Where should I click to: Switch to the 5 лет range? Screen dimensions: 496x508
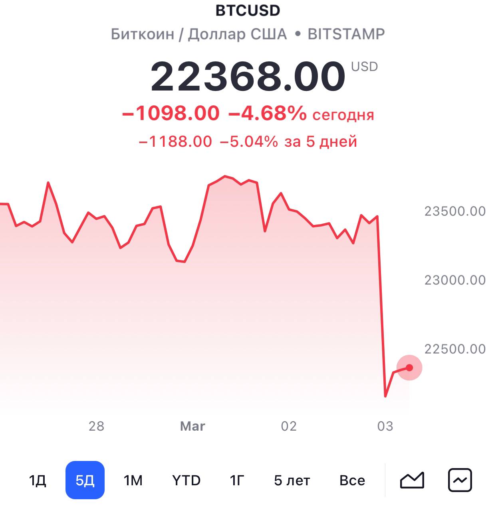point(292,480)
